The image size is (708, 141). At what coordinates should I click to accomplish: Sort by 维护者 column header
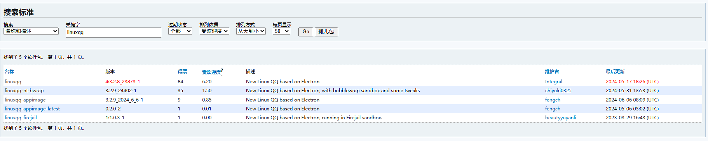coord(552,72)
